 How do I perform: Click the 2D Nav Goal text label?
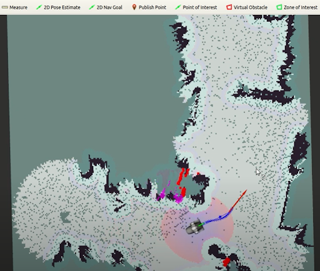(x=109, y=7)
